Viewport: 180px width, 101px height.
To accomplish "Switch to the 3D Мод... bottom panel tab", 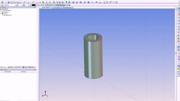I will pos(4,67).
